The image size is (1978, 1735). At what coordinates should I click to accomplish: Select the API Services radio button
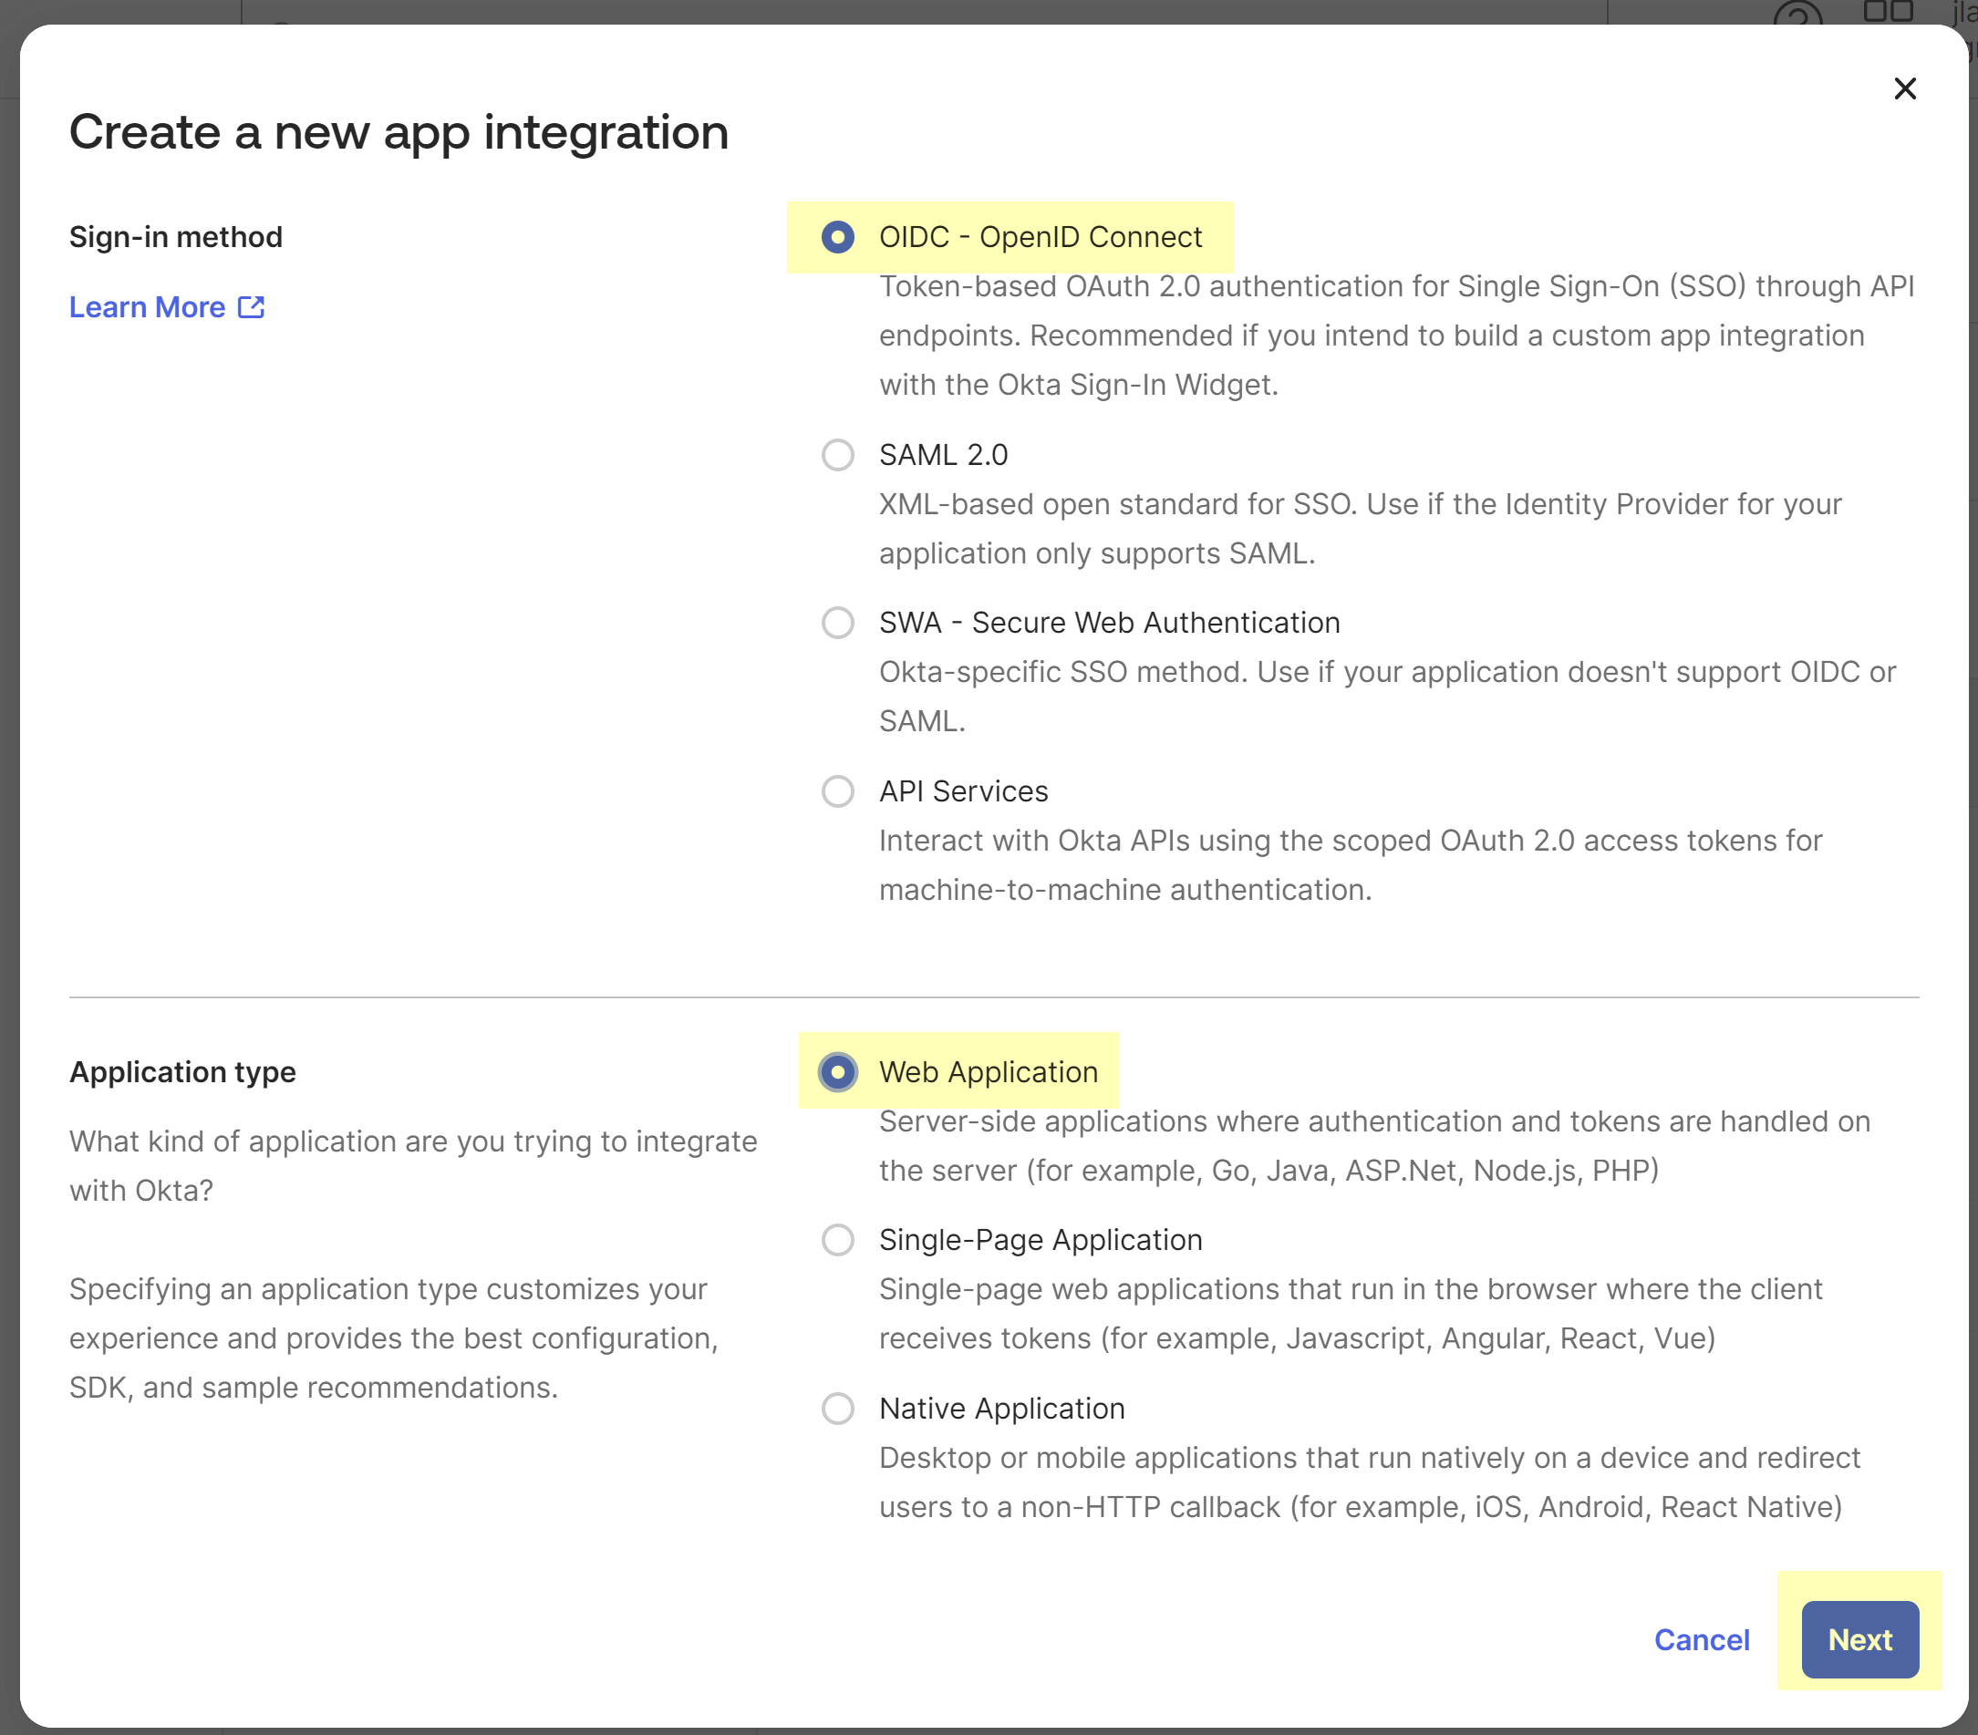pos(837,791)
